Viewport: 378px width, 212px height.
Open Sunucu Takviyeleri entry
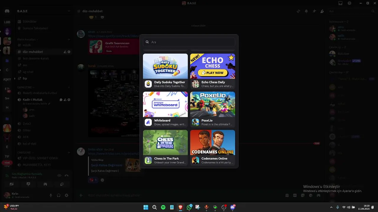click(x=44, y=28)
